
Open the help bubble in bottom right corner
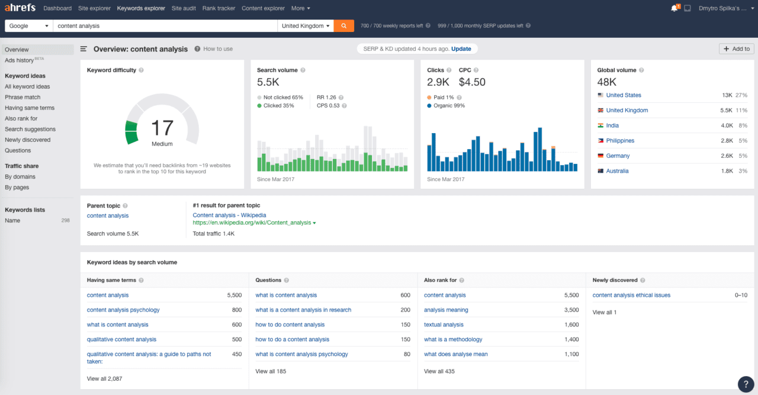745,384
